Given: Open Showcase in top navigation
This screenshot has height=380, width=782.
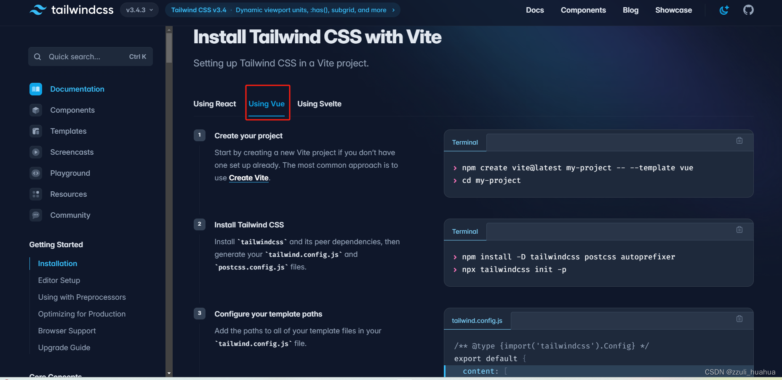Looking at the screenshot, I should pyautogui.click(x=673, y=10).
